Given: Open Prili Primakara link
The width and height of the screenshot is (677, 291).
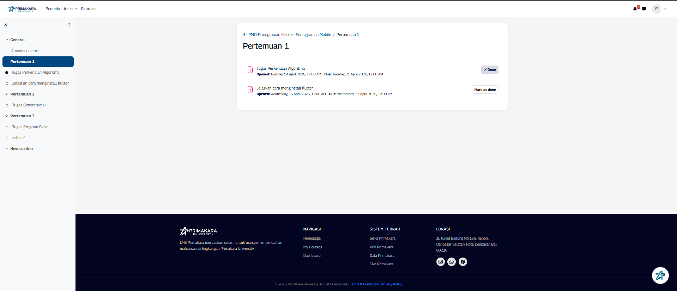Looking at the screenshot, I should tap(381, 247).
